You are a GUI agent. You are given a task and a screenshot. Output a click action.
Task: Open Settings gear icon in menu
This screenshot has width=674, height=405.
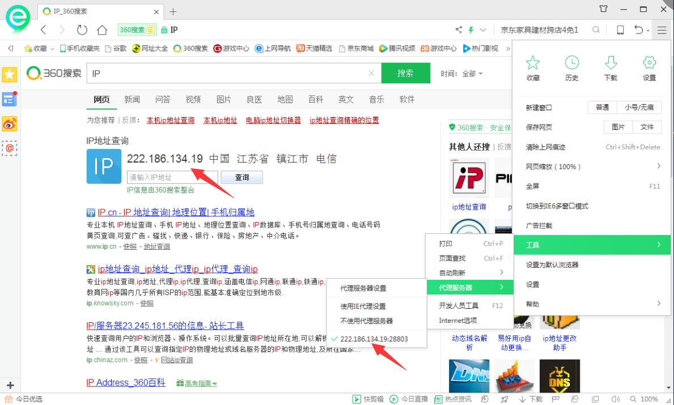tap(649, 68)
